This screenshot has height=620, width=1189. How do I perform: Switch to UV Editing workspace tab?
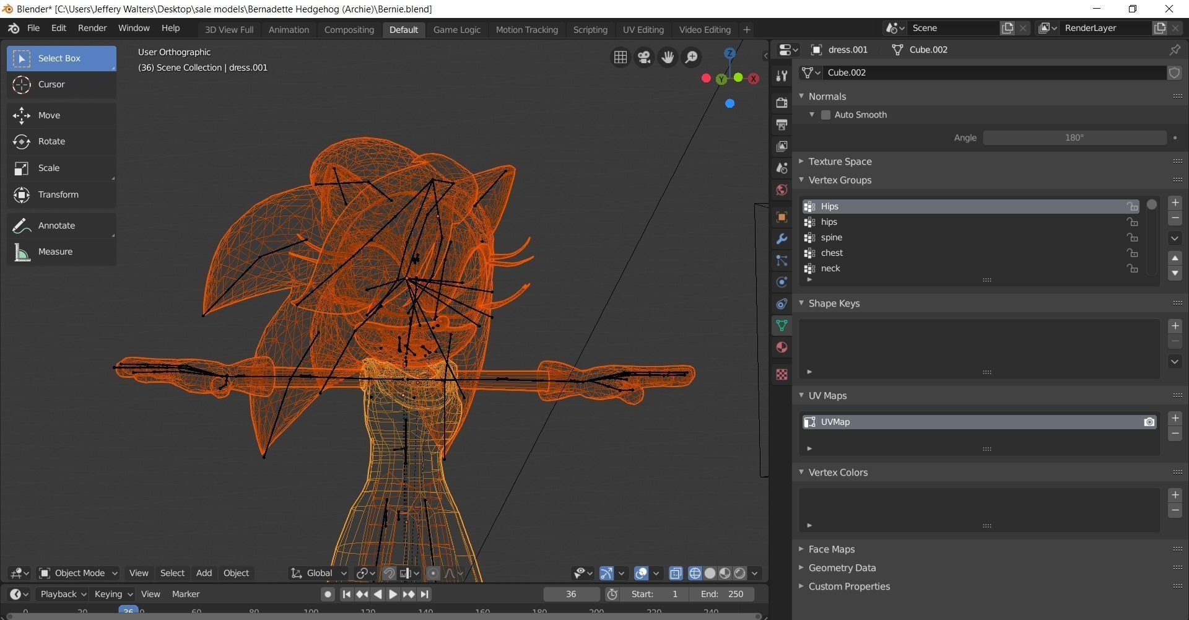click(x=643, y=30)
